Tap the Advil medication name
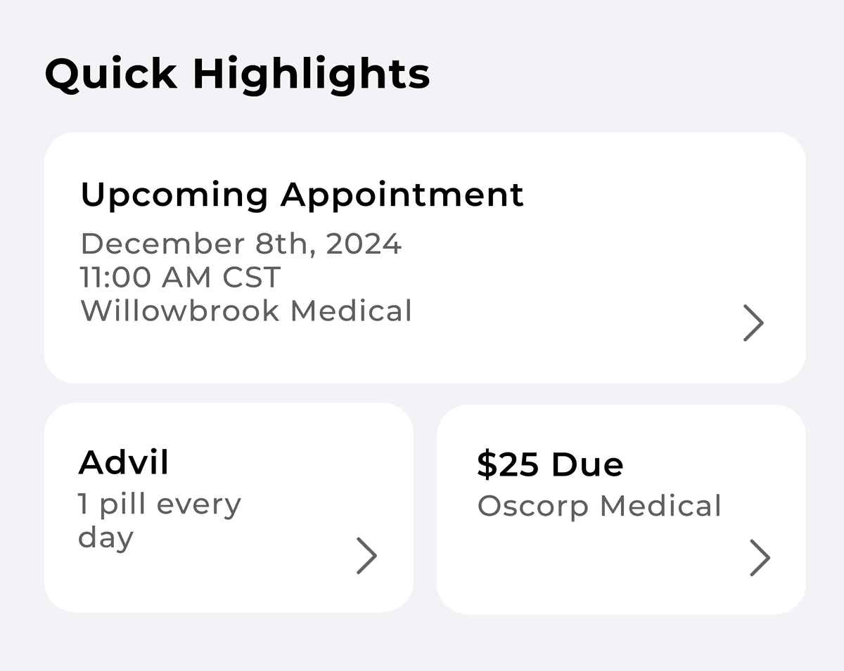The image size is (844, 671). (x=124, y=462)
